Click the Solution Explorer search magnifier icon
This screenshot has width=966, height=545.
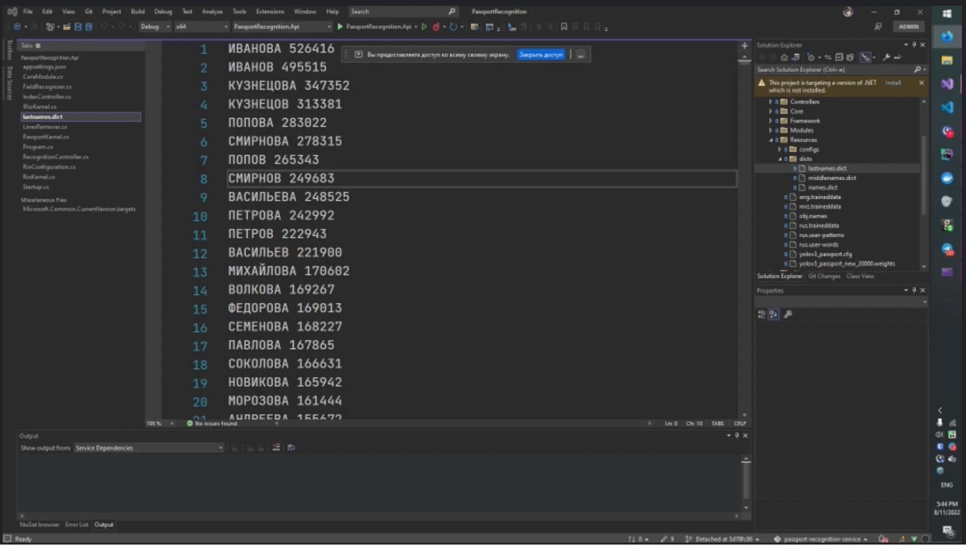point(917,70)
